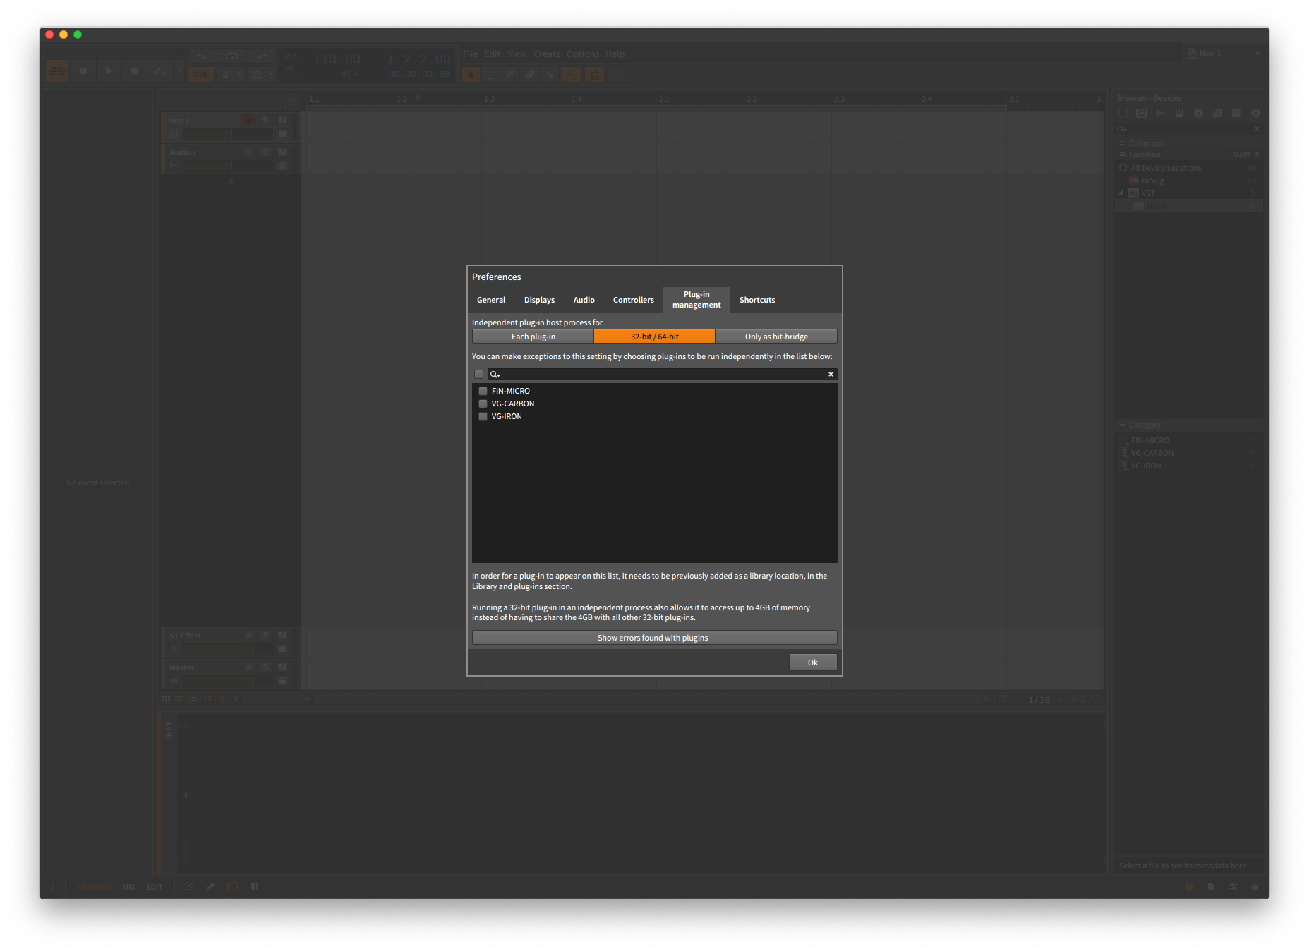Toggle the groove icon
This screenshot has width=1309, height=951.
point(256,74)
